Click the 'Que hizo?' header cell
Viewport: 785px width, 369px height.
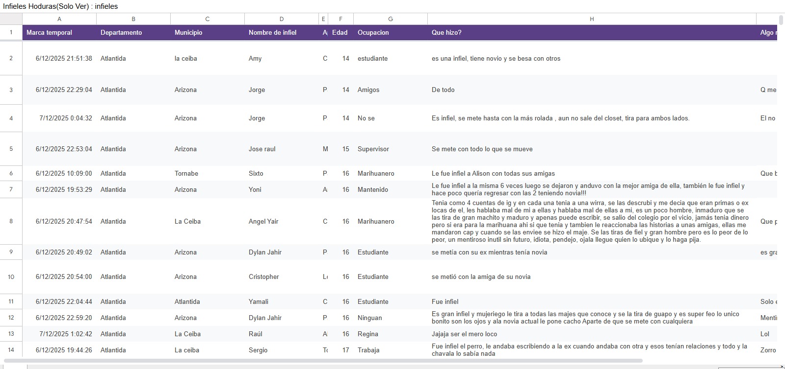592,33
